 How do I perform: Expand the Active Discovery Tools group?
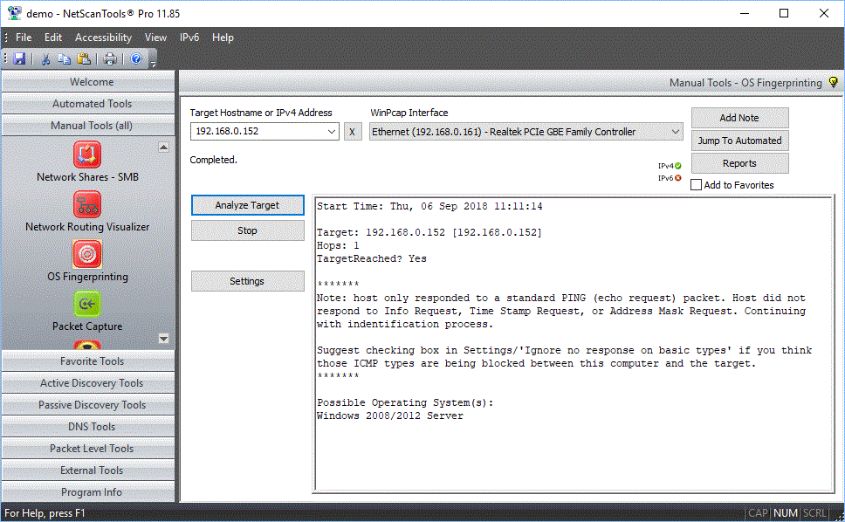pos(88,382)
